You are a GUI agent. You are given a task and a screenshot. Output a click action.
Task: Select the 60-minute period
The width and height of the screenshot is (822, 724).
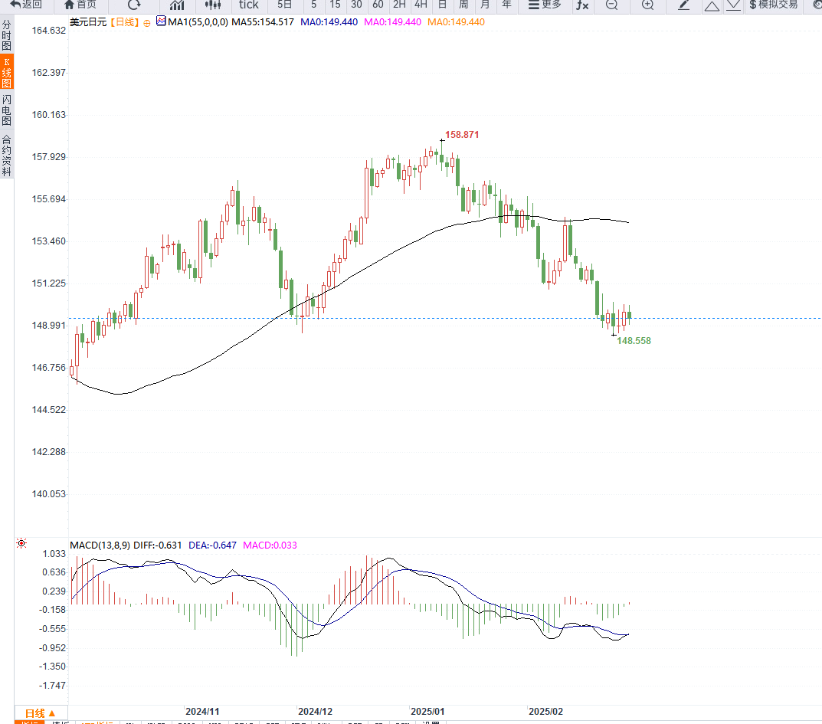(378, 5)
